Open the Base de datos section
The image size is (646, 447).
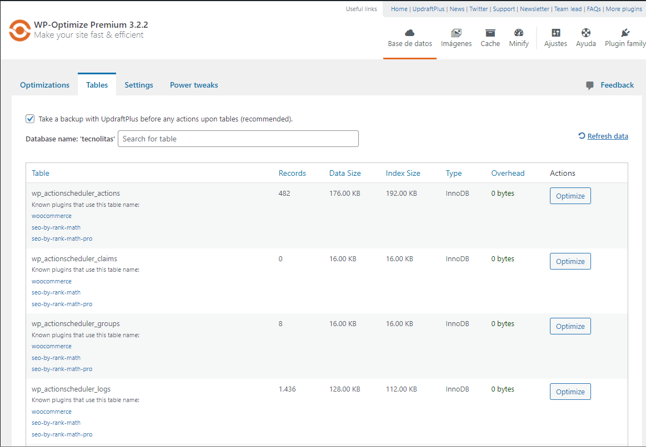point(409,37)
